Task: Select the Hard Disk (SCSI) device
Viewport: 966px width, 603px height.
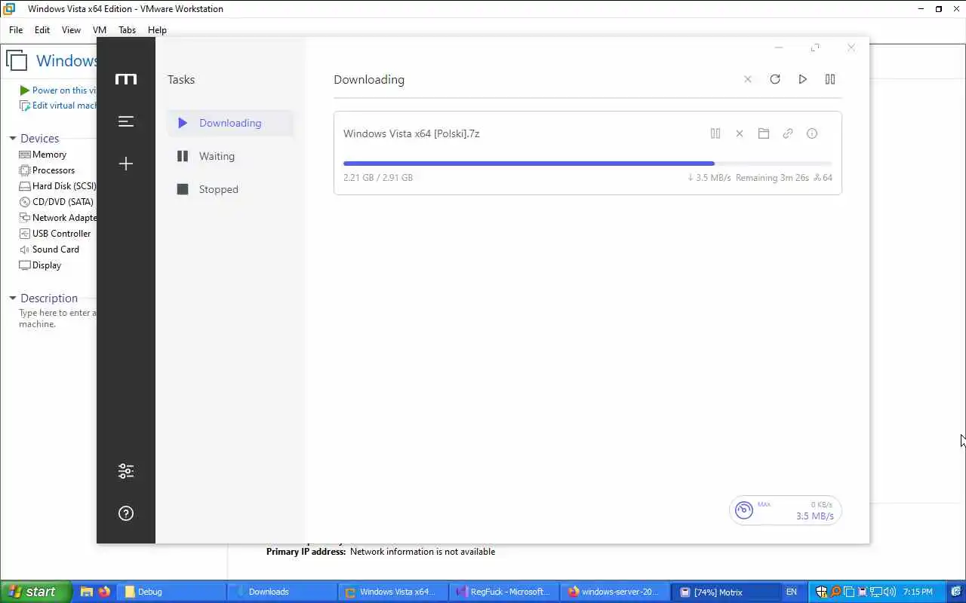Action: tap(57, 186)
